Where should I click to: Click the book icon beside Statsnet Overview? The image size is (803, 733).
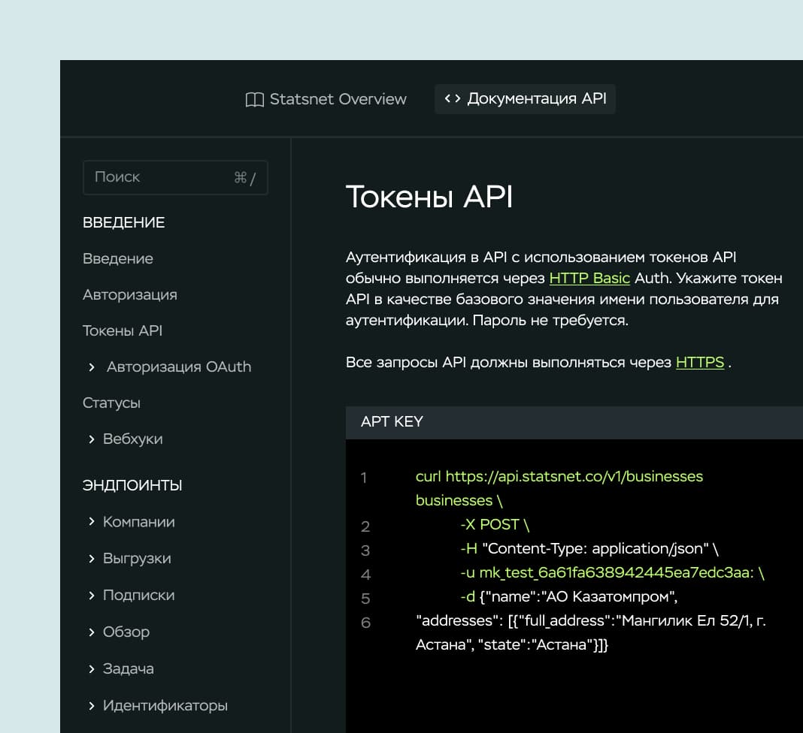(255, 100)
